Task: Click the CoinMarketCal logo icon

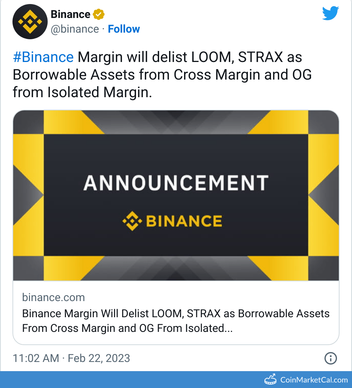Action: [x=271, y=380]
